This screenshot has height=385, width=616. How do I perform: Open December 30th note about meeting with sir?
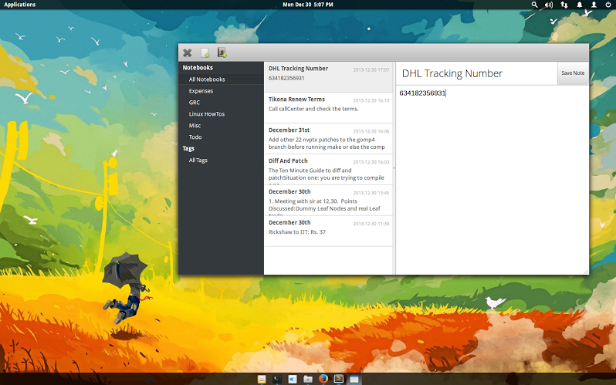pyautogui.click(x=328, y=201)
